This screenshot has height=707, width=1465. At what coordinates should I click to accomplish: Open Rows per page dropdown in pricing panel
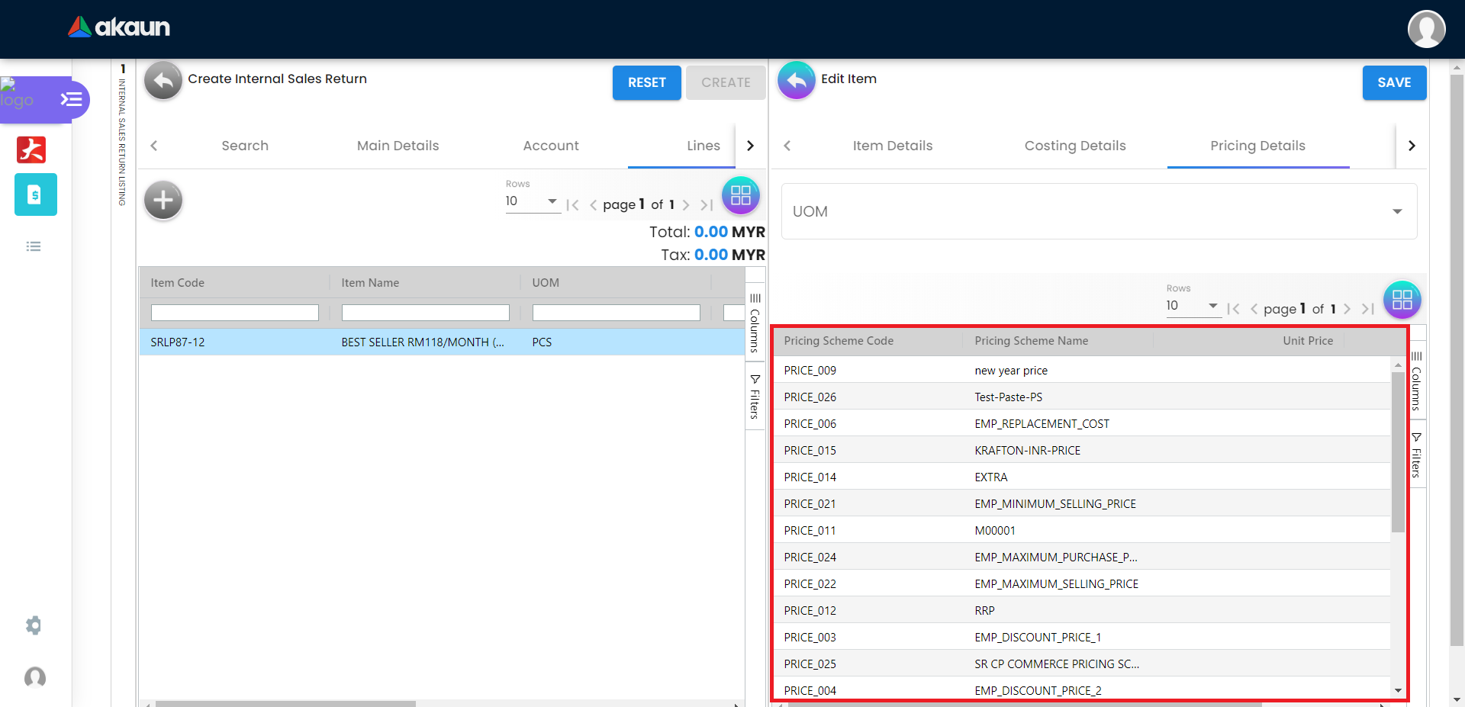tap(1192, 306)
